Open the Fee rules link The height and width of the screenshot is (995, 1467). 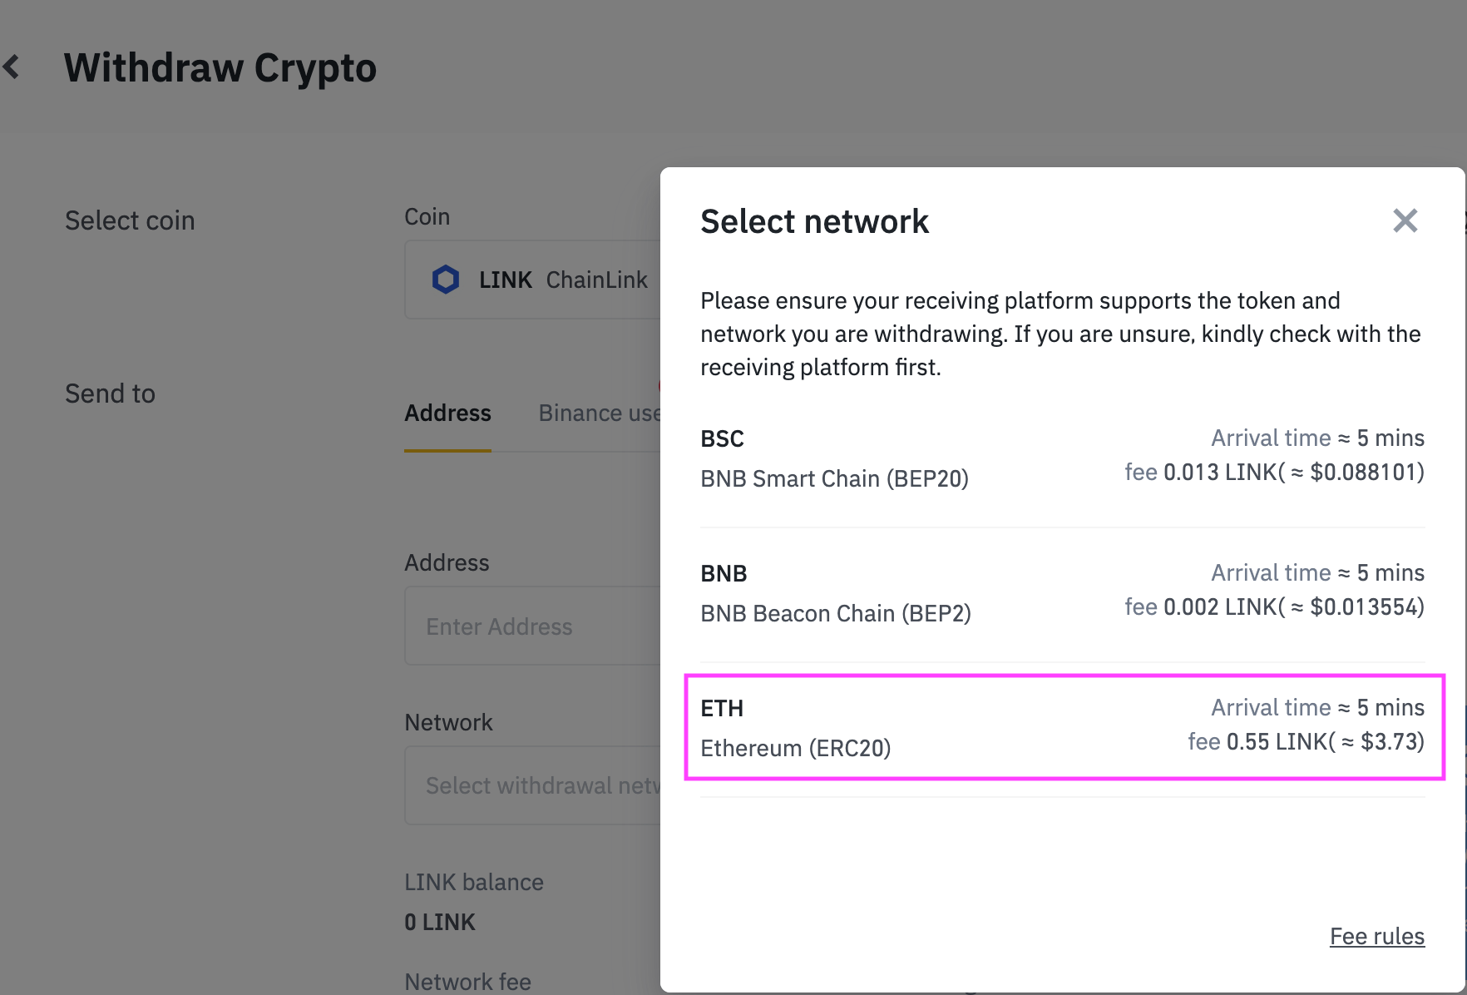tap(1376, 936)
